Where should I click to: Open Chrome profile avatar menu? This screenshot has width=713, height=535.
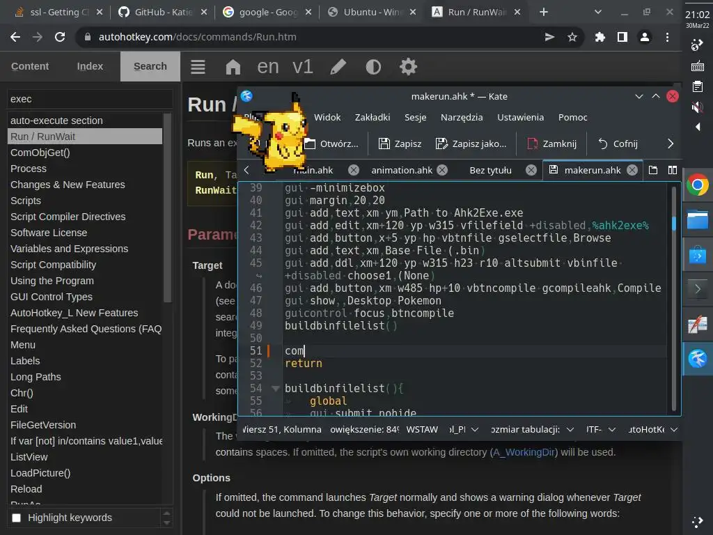click(x=644, y=38)
